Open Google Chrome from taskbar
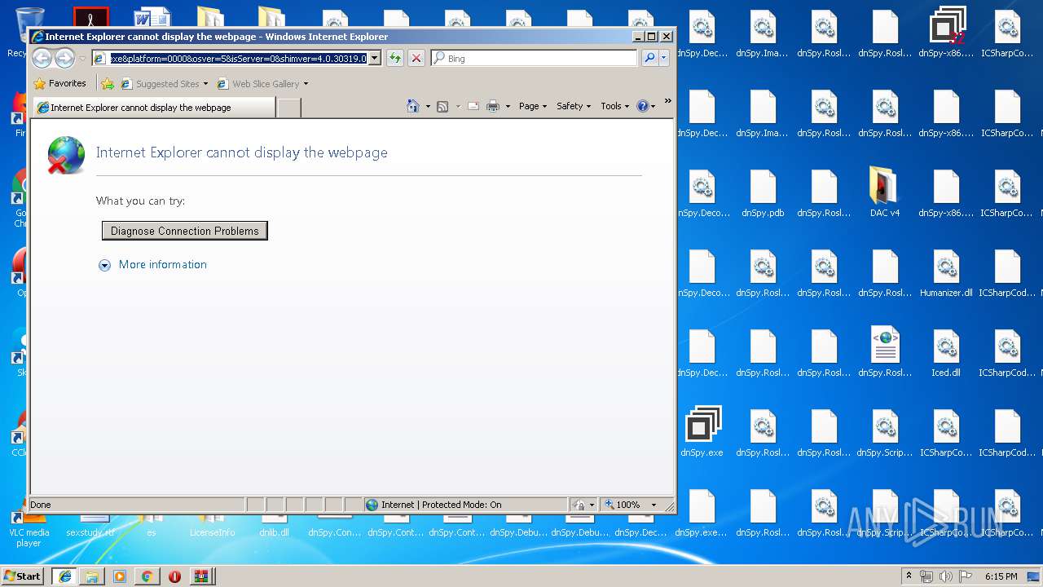The height and width of the screenshot is (587, 1043). [147, 576]
